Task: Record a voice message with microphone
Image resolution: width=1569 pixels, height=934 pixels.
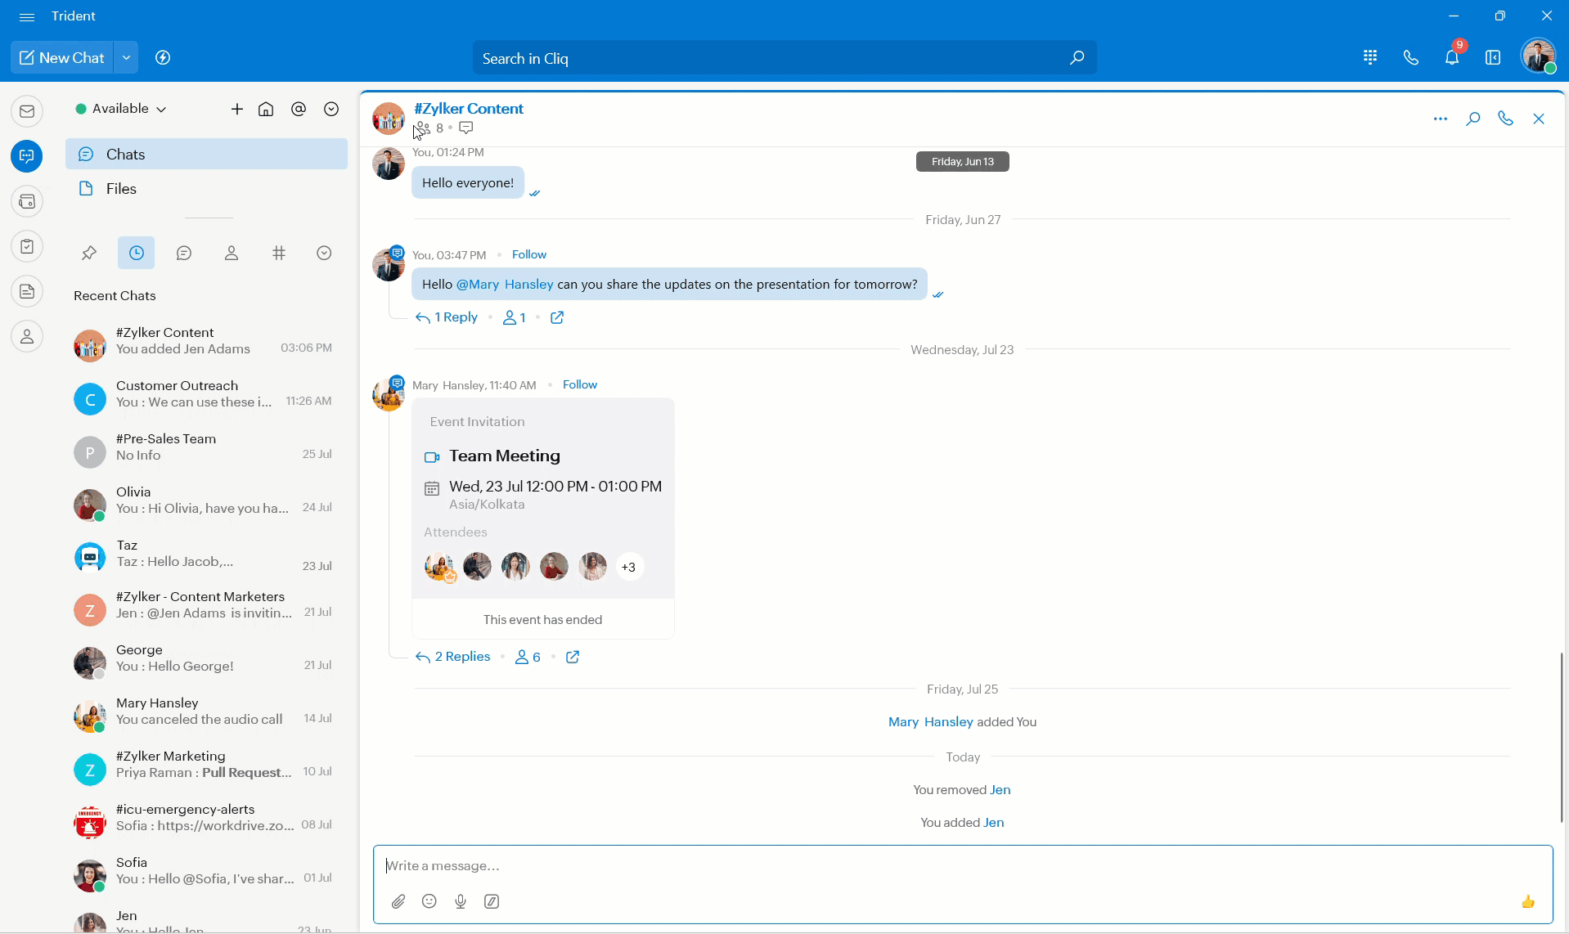Action: [x=461, y=901]
